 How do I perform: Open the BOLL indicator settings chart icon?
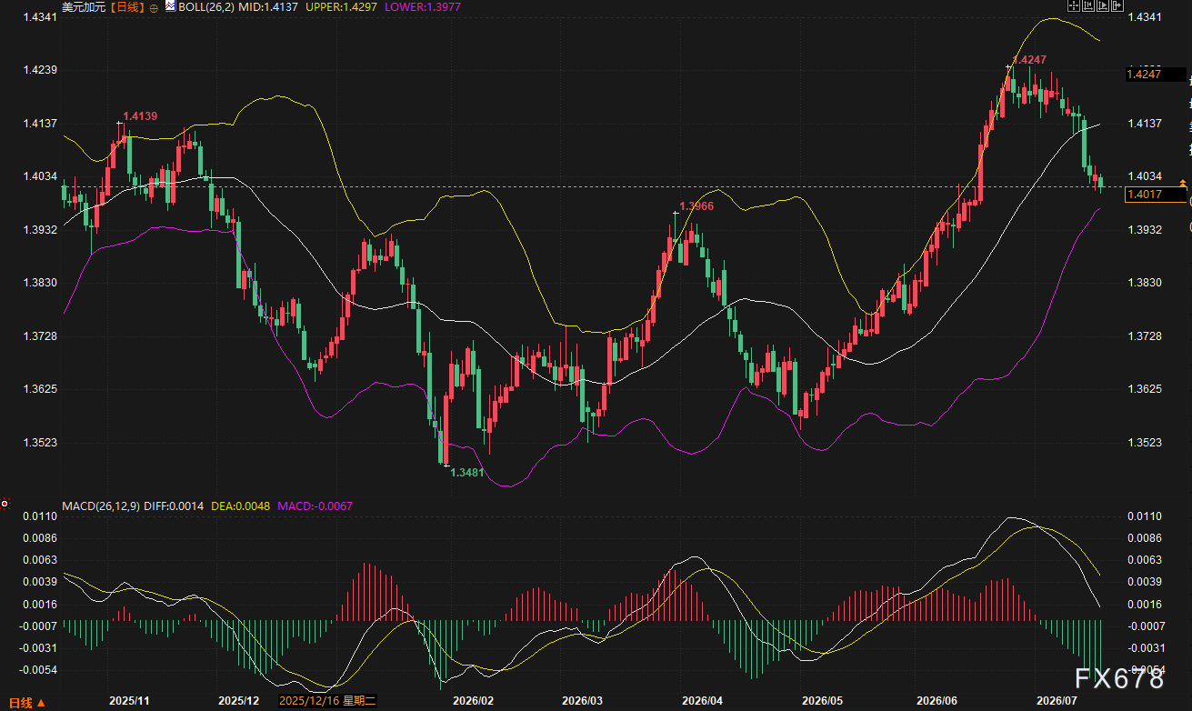click(170, 6)
